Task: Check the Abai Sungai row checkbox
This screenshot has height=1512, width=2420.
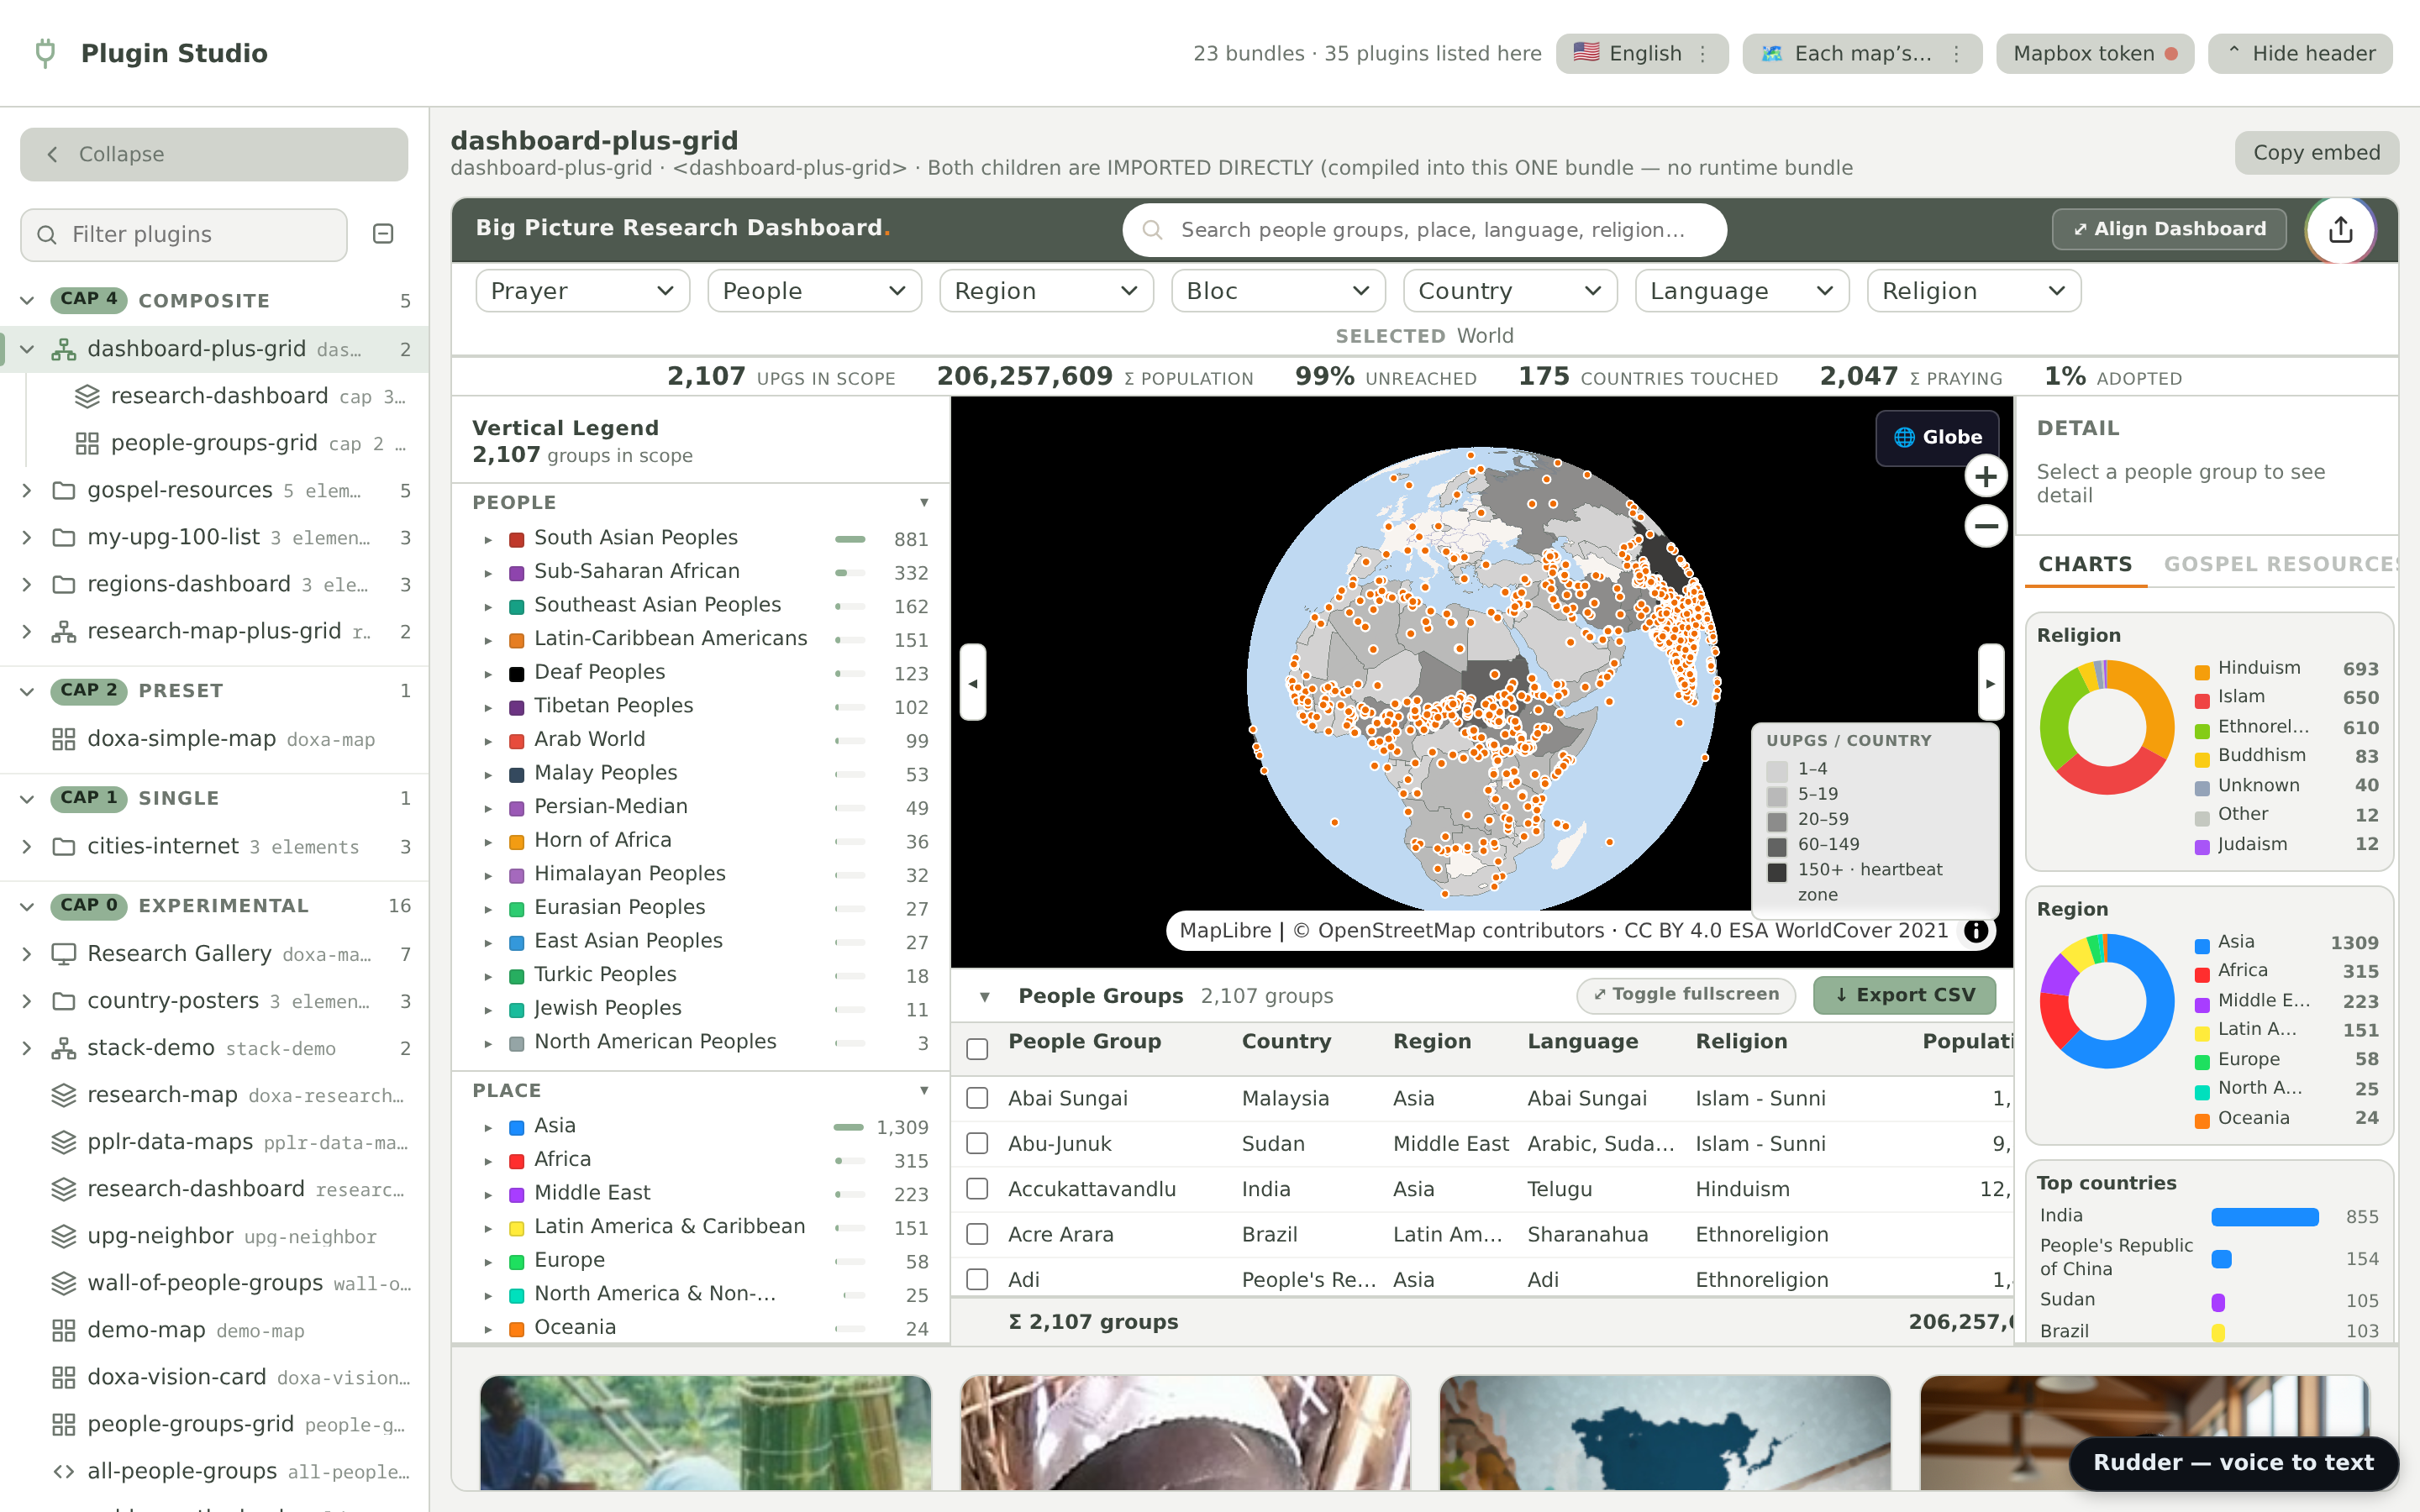Action: 977,1098
